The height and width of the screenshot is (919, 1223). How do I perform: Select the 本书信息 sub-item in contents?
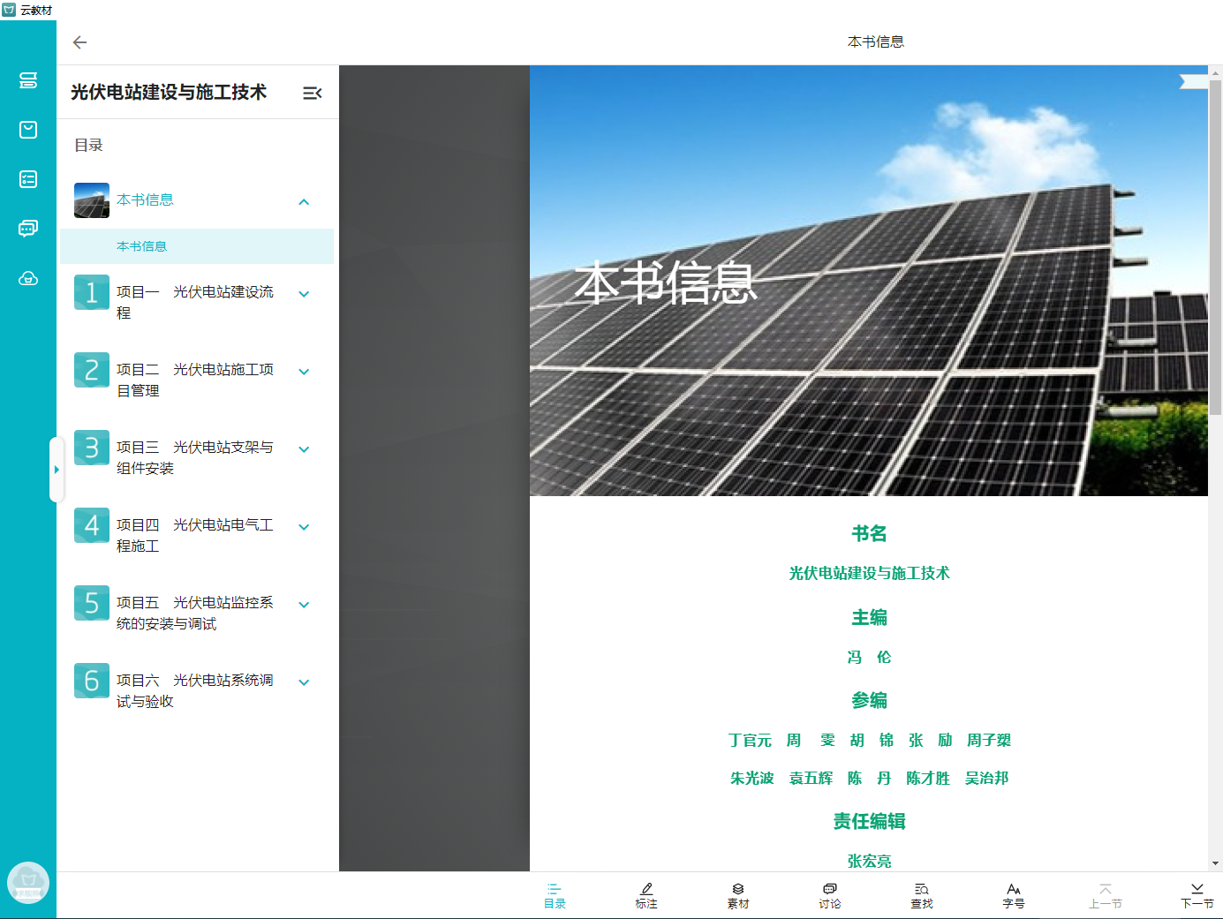point(142,246)
